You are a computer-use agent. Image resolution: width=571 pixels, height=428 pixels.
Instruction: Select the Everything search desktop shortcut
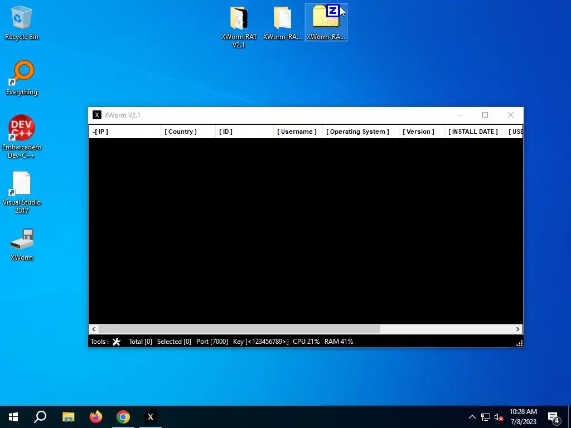(22, 78)
